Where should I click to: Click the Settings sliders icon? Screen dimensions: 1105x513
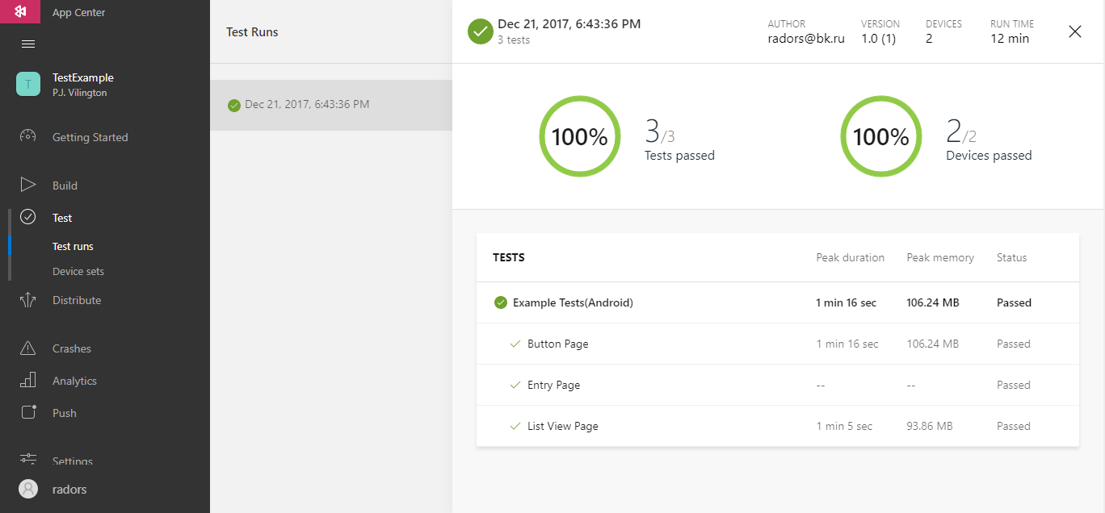pyautogui.click(x=28, y=459)
